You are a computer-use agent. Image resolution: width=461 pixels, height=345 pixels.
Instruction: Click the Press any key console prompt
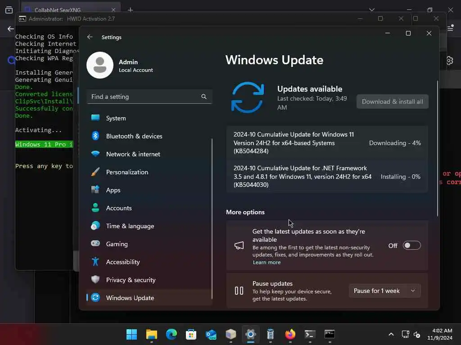click(x=44, y=166)
